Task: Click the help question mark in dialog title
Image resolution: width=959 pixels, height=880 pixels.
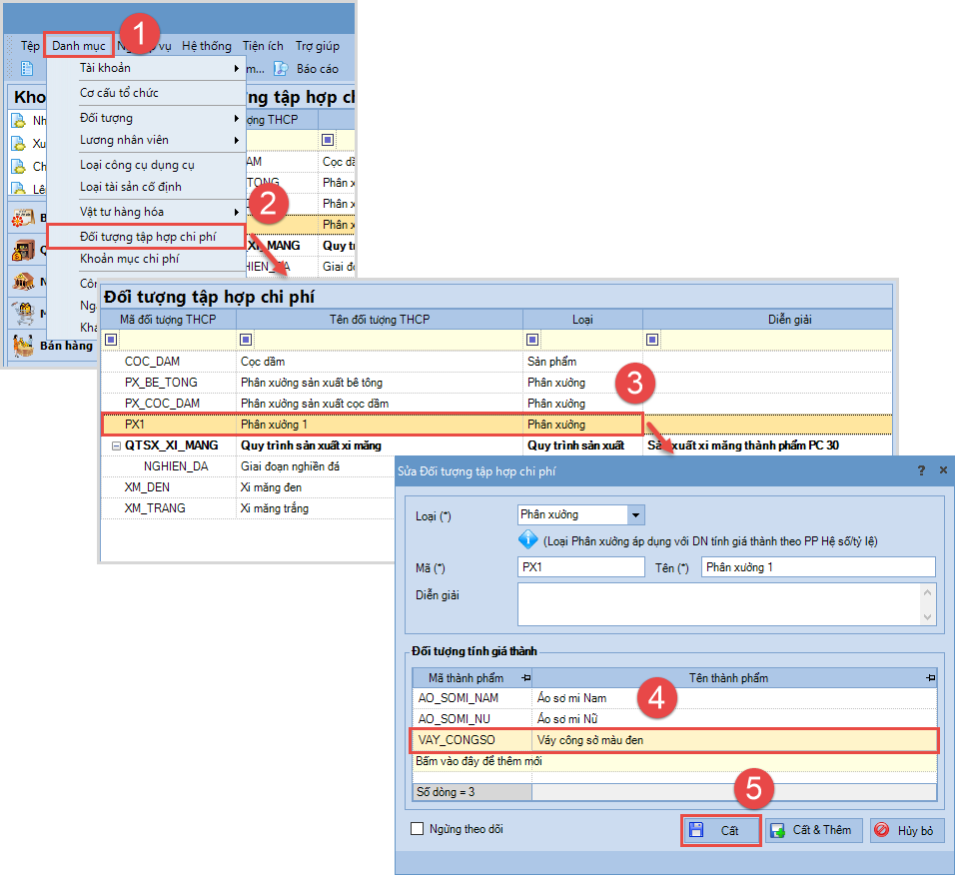Action: 920,469
